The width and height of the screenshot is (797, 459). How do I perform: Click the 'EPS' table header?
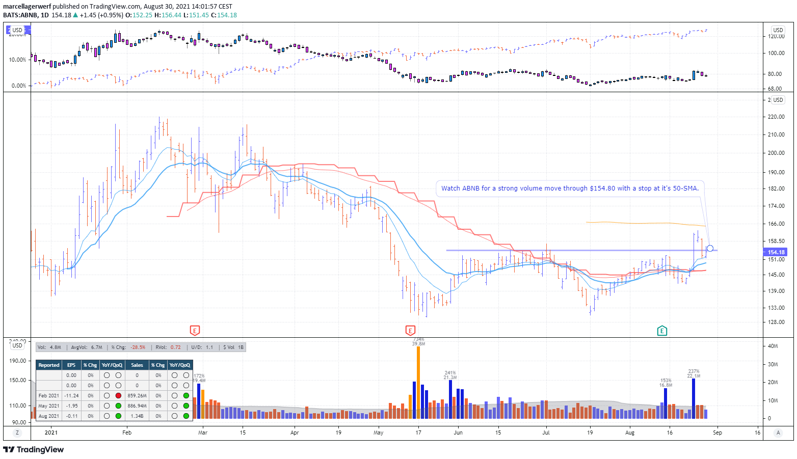pos(71,365)
